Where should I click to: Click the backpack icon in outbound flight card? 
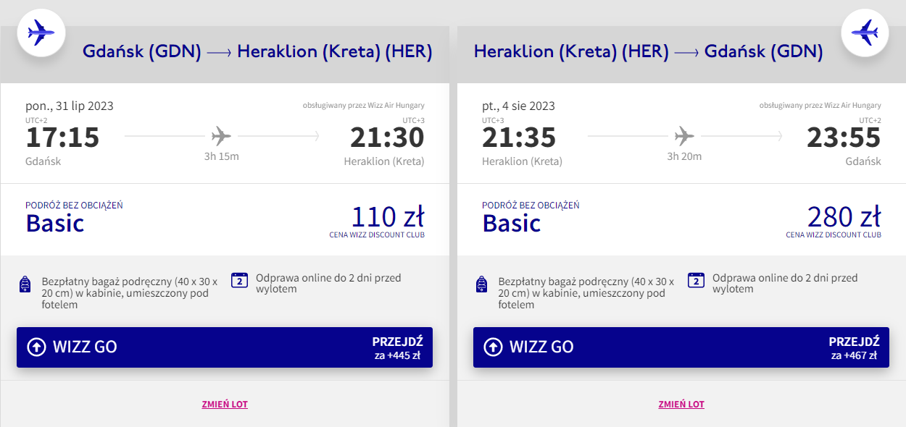tap(25, 284)
